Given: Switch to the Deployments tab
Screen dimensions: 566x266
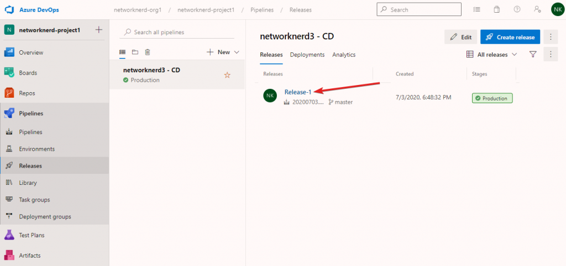Looking at the screenshot, I should coord(307,55).
